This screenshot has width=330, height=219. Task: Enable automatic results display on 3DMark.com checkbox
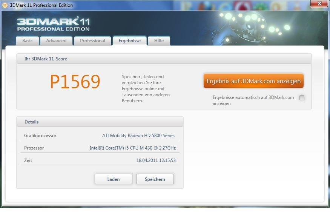(x=302, y=97)
